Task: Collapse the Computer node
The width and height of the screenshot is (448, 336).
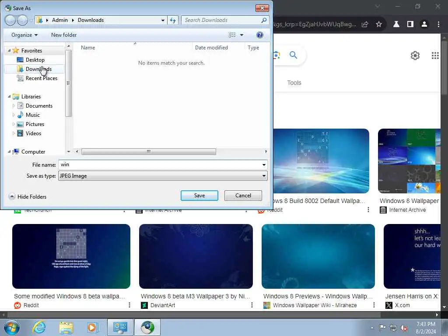Action: (x=9, y=151)
